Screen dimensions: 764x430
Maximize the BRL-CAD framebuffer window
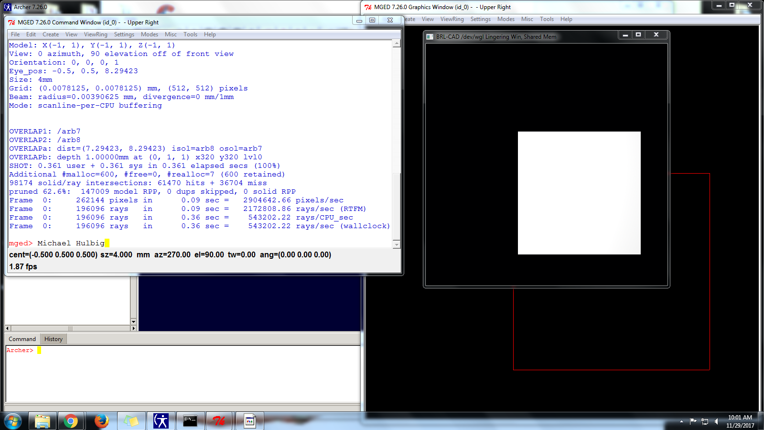point(638,35)
